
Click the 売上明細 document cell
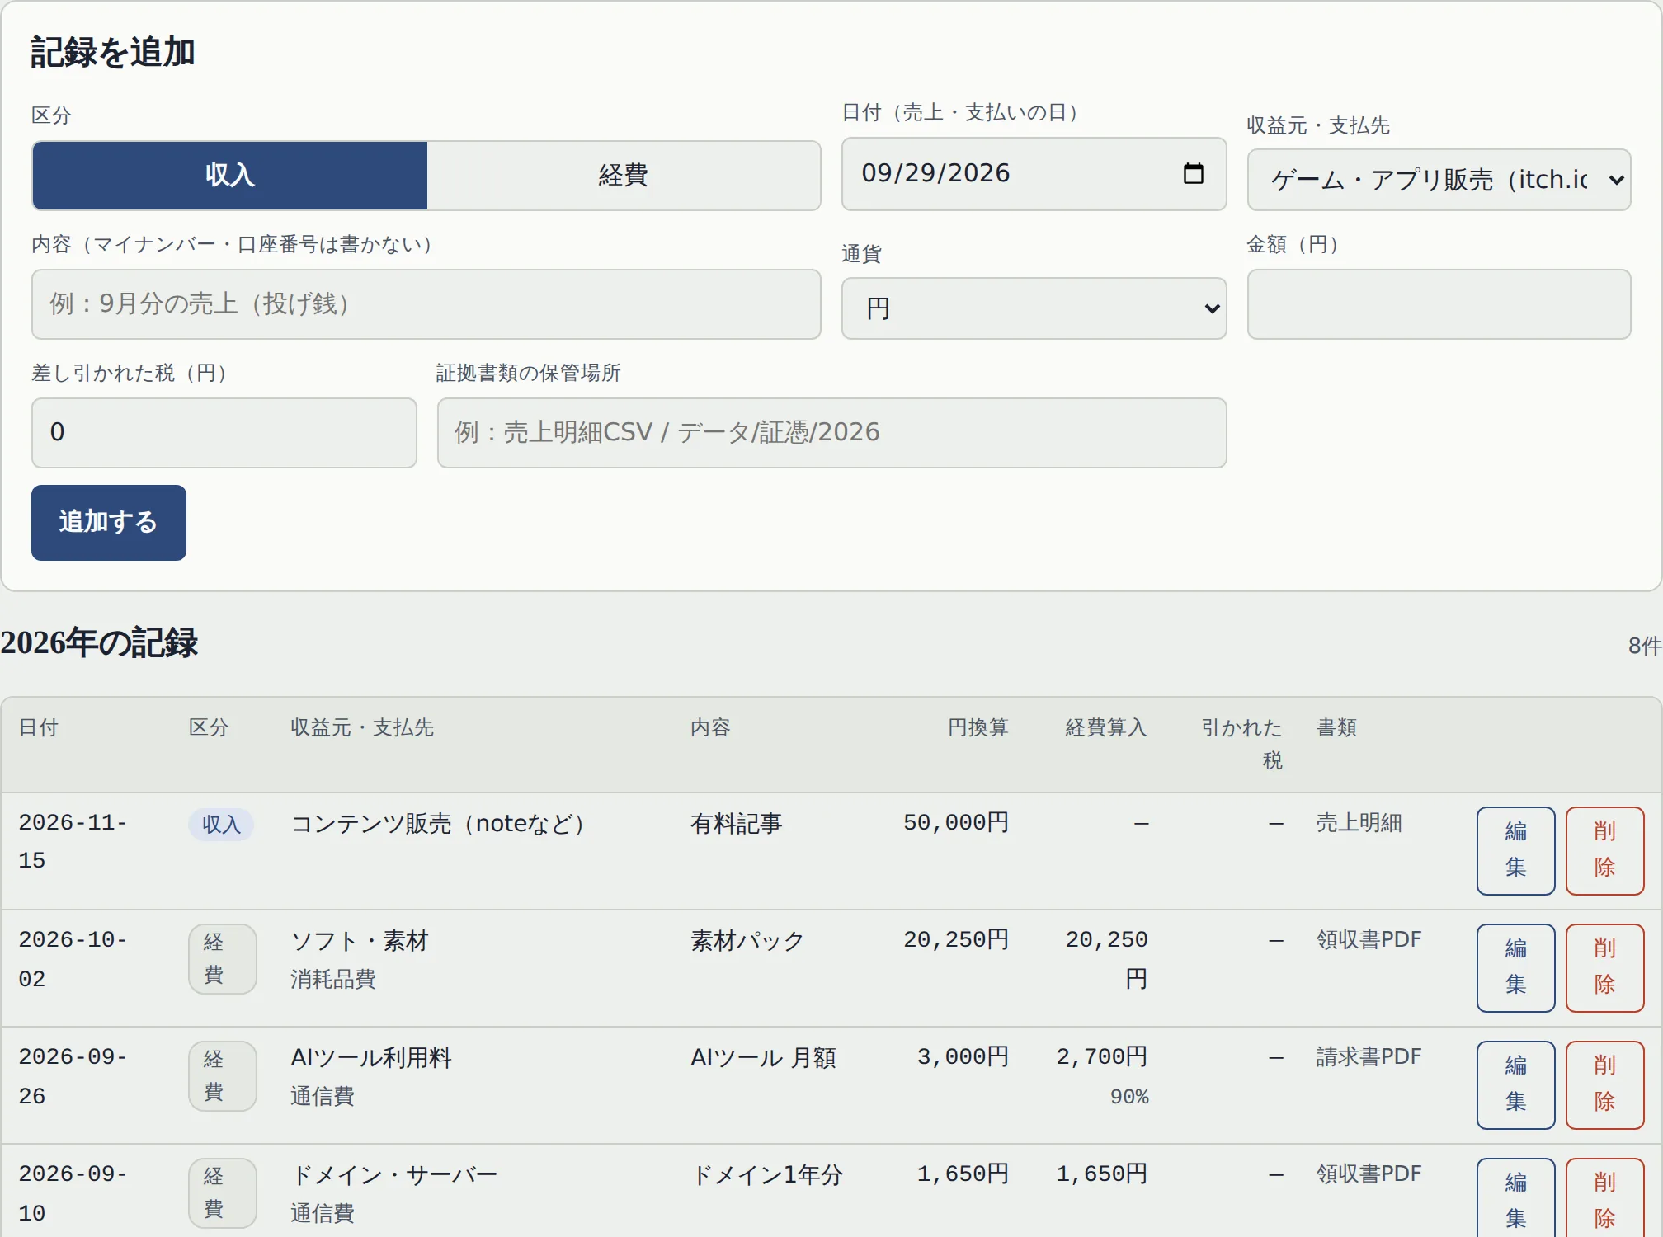coord(1359,822)
